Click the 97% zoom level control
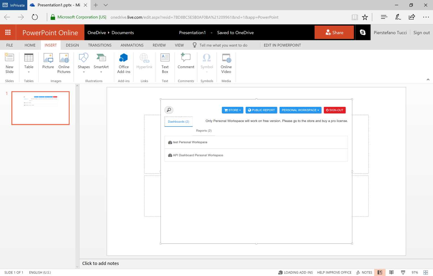433x276 pixels. 415,272
